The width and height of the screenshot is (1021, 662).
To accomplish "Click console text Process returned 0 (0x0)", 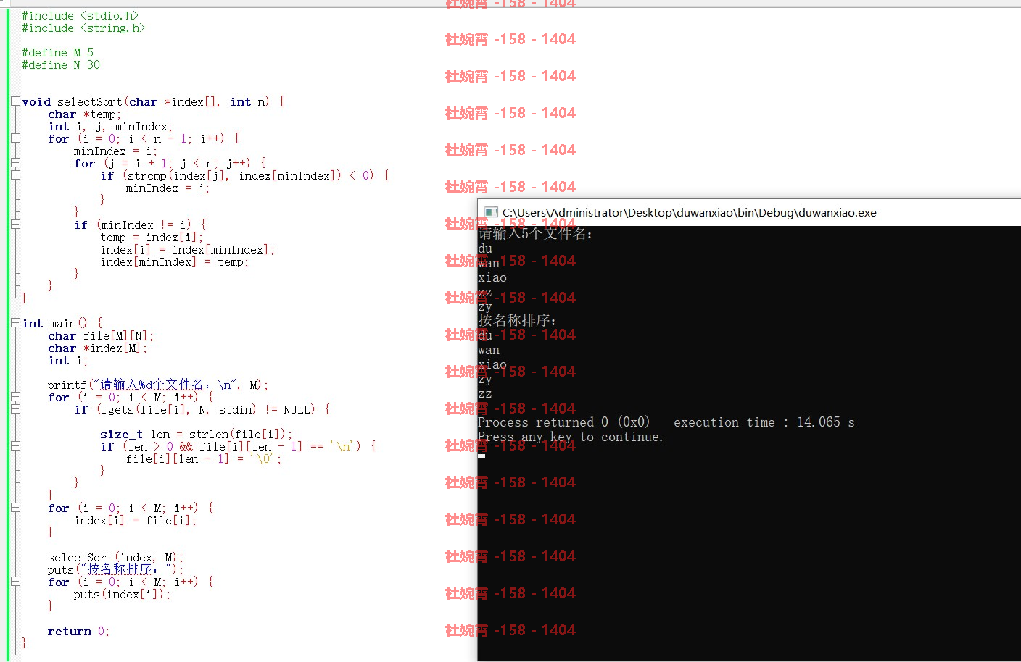I will (x=564, y=422).
